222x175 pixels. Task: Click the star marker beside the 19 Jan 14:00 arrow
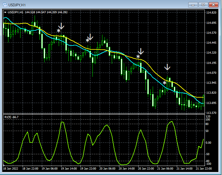click(x=59, y=31)
